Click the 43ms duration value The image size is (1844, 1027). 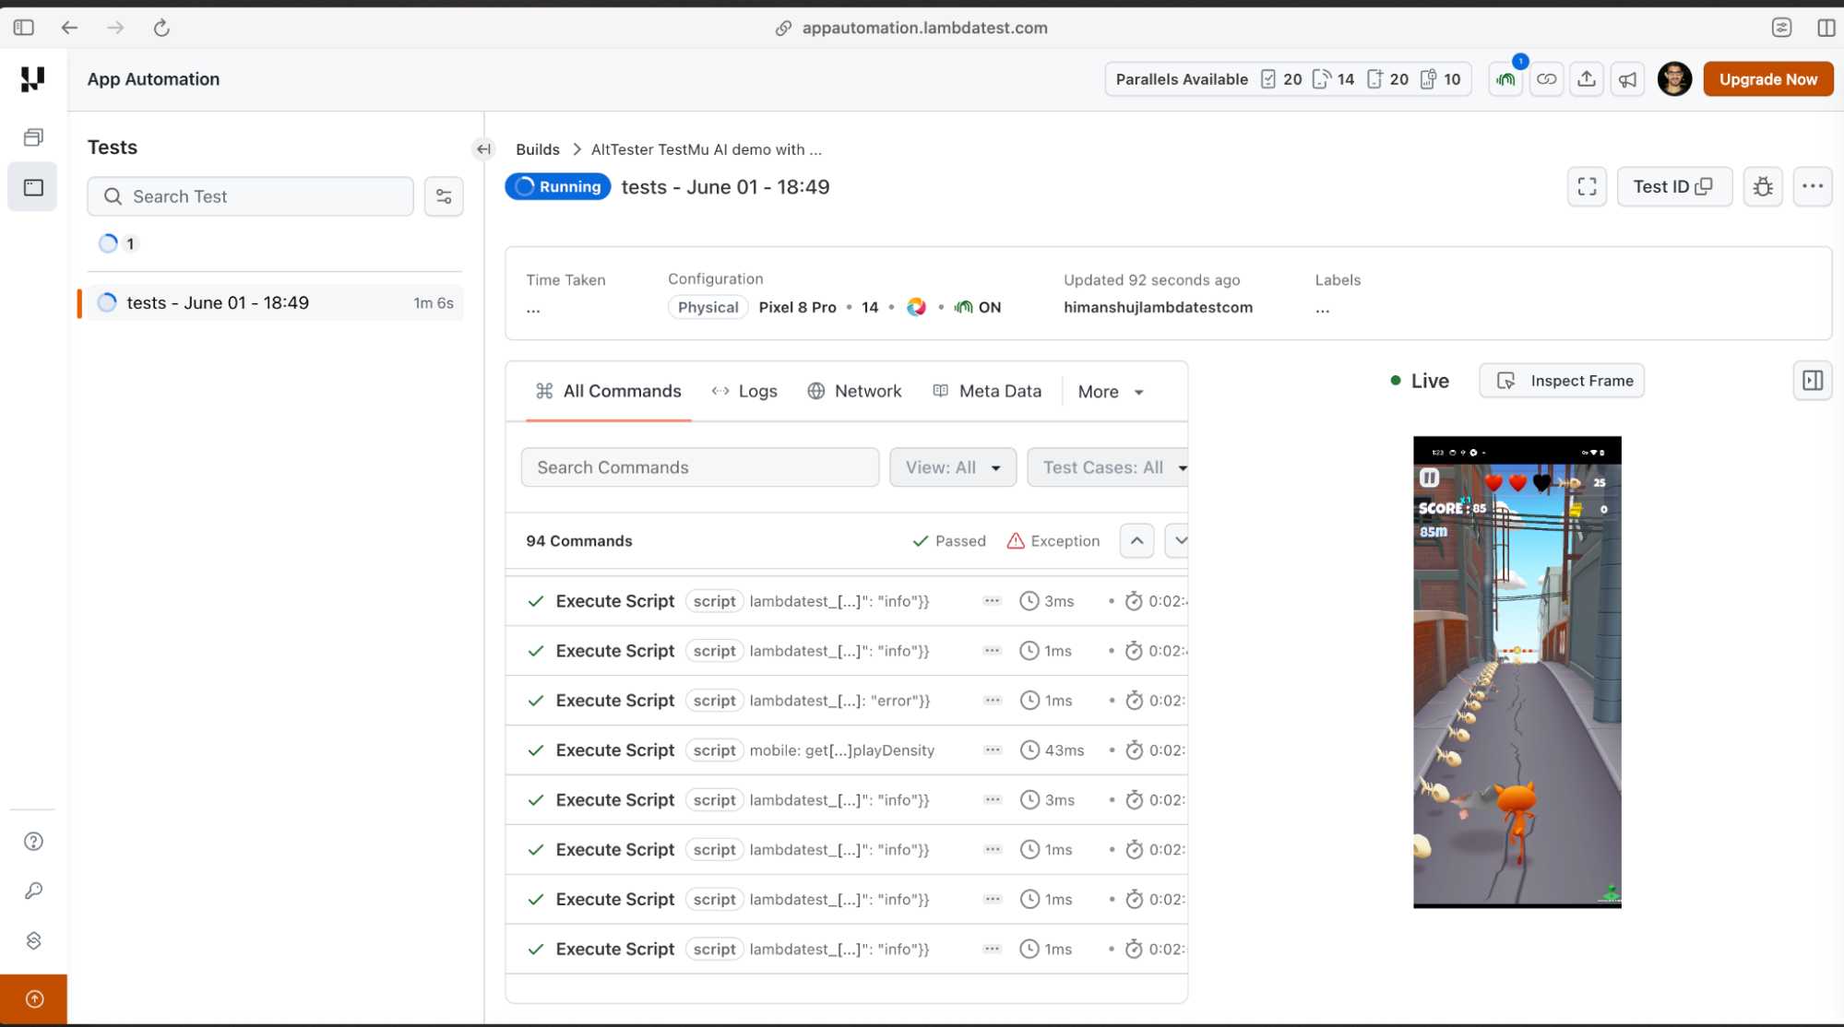[1065, 750]
